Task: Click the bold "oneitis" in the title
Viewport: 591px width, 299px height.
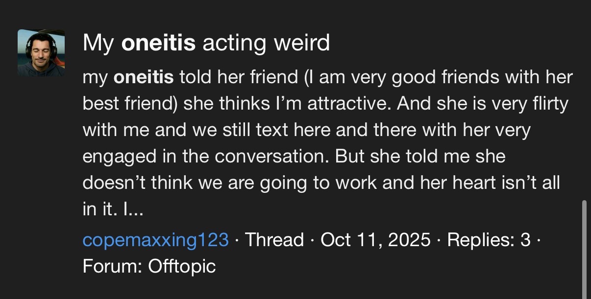Action: pyautogui.click(x=158, y=43)
